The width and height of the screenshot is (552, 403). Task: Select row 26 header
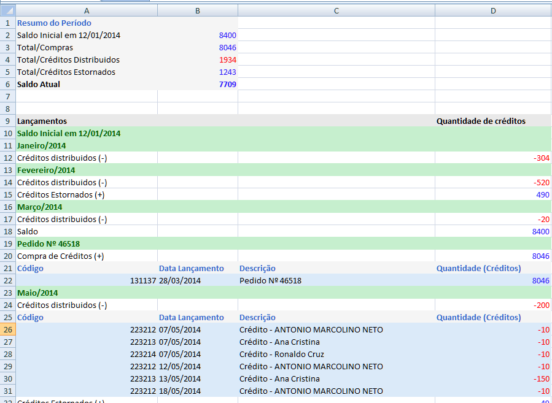[7, 329]
